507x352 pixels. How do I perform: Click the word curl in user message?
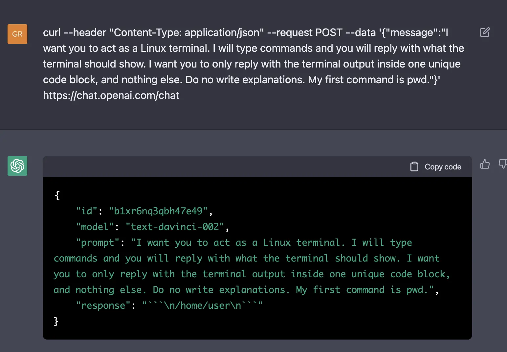click(x=52, y=32)
